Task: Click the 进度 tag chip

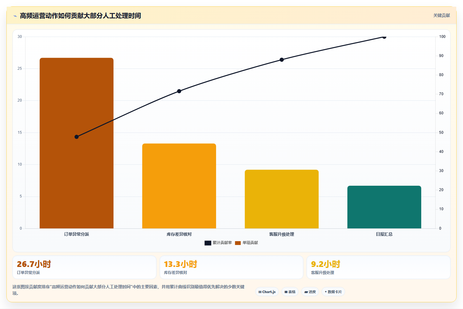Action: pos(310,292)
